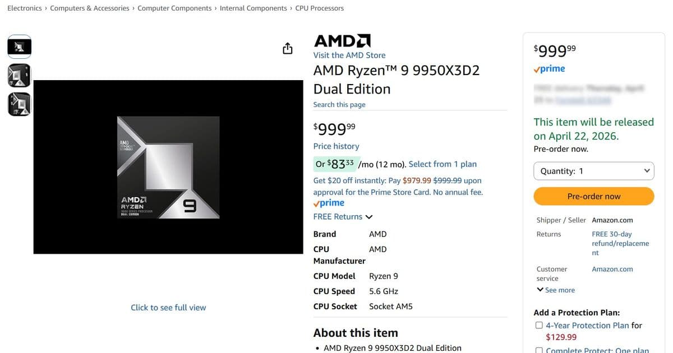673x353 pixels.
Task: Open the Price history link
Action: [x=336, y=146]
